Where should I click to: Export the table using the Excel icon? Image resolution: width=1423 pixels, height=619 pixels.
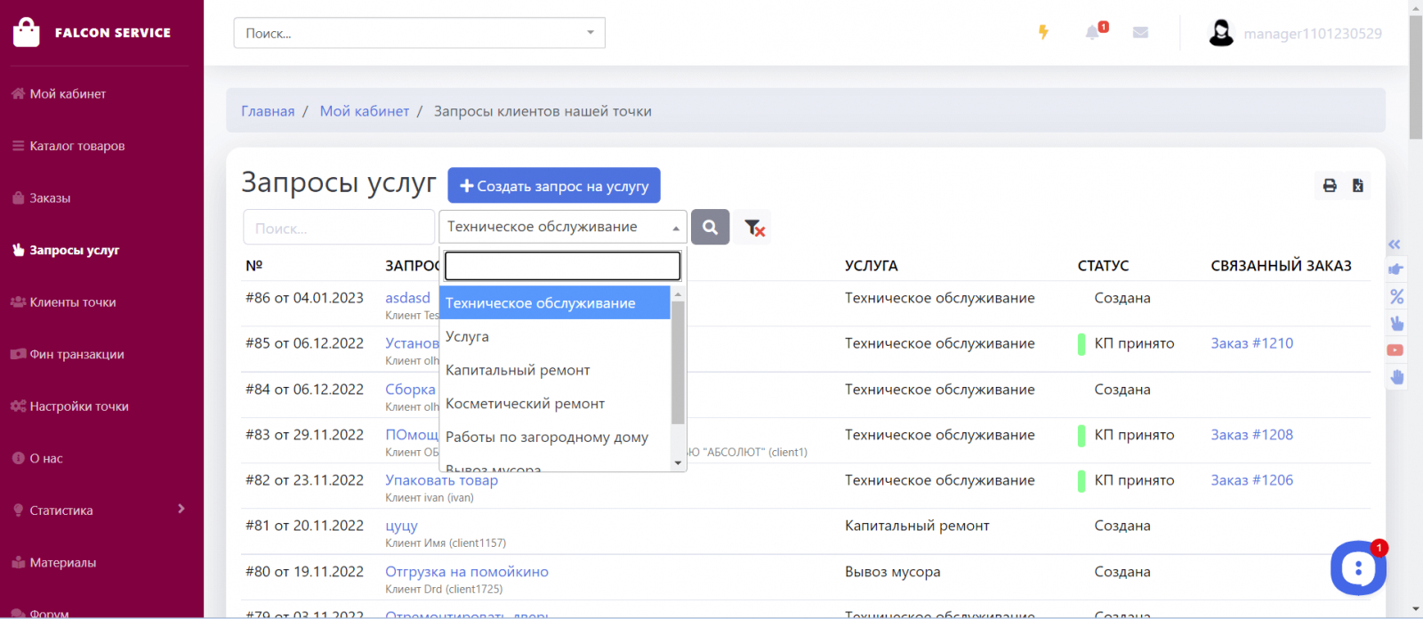click(x=1358, y=186)
